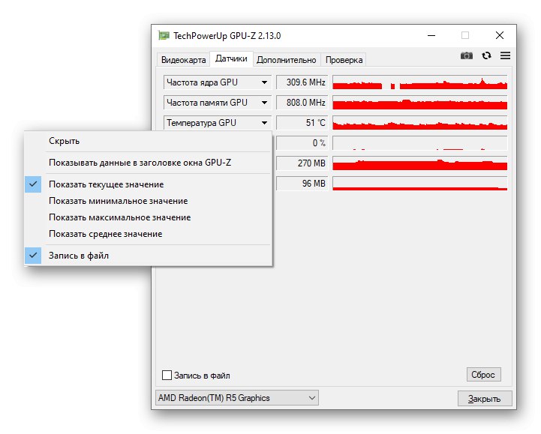
Task: Choose Скрыть in the context menu
Action: (x=149, y=141)
